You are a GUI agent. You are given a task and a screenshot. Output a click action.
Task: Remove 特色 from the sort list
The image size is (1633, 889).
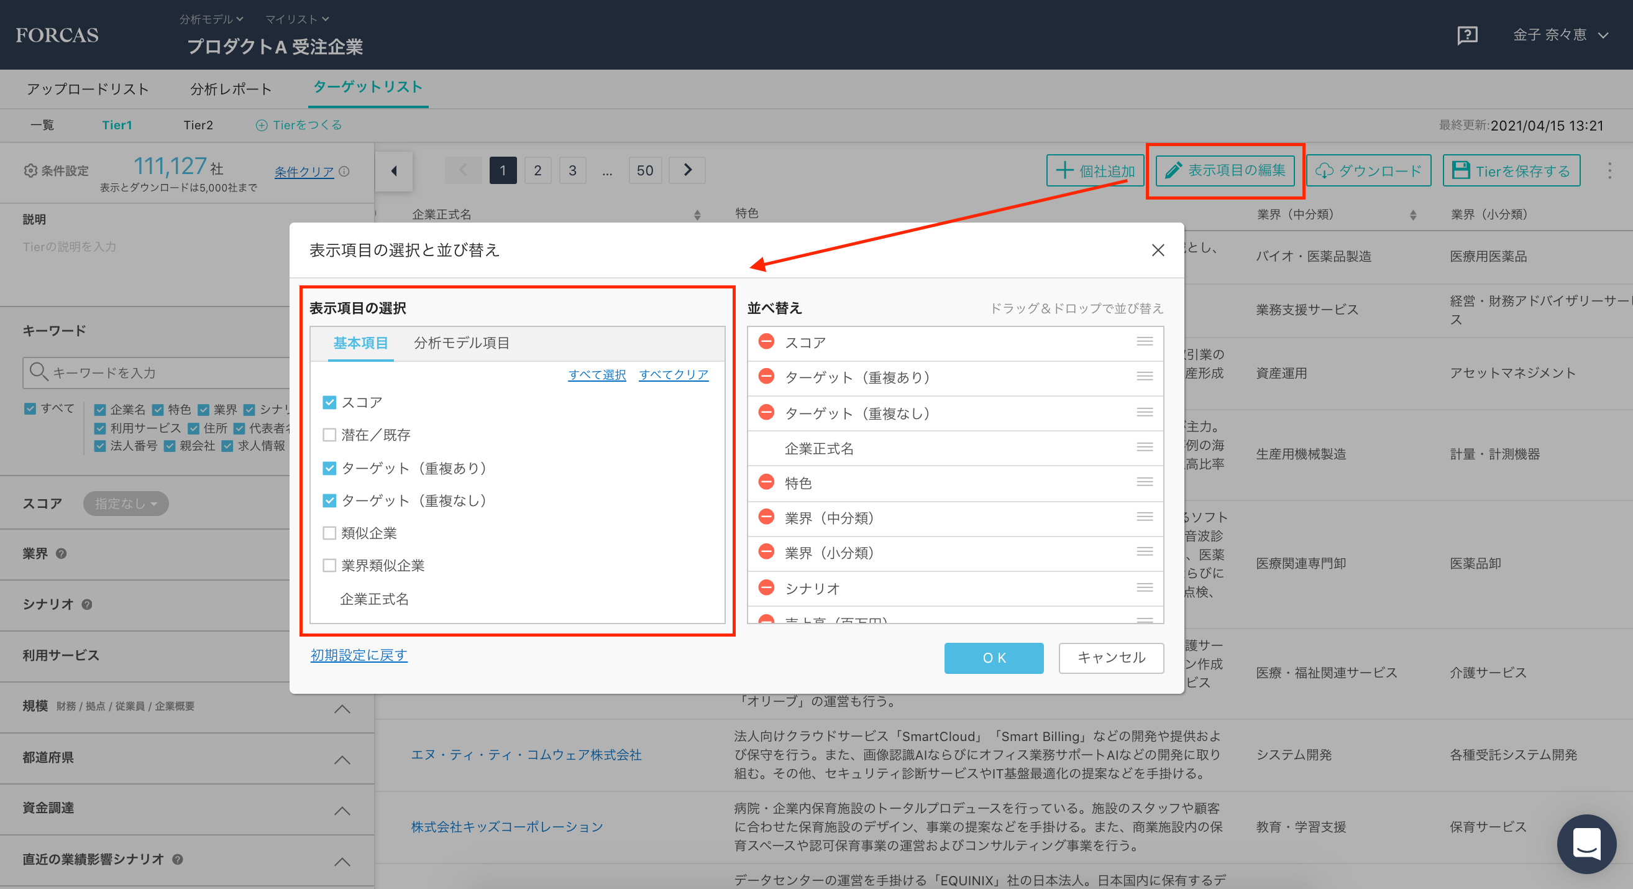point(766,482)
